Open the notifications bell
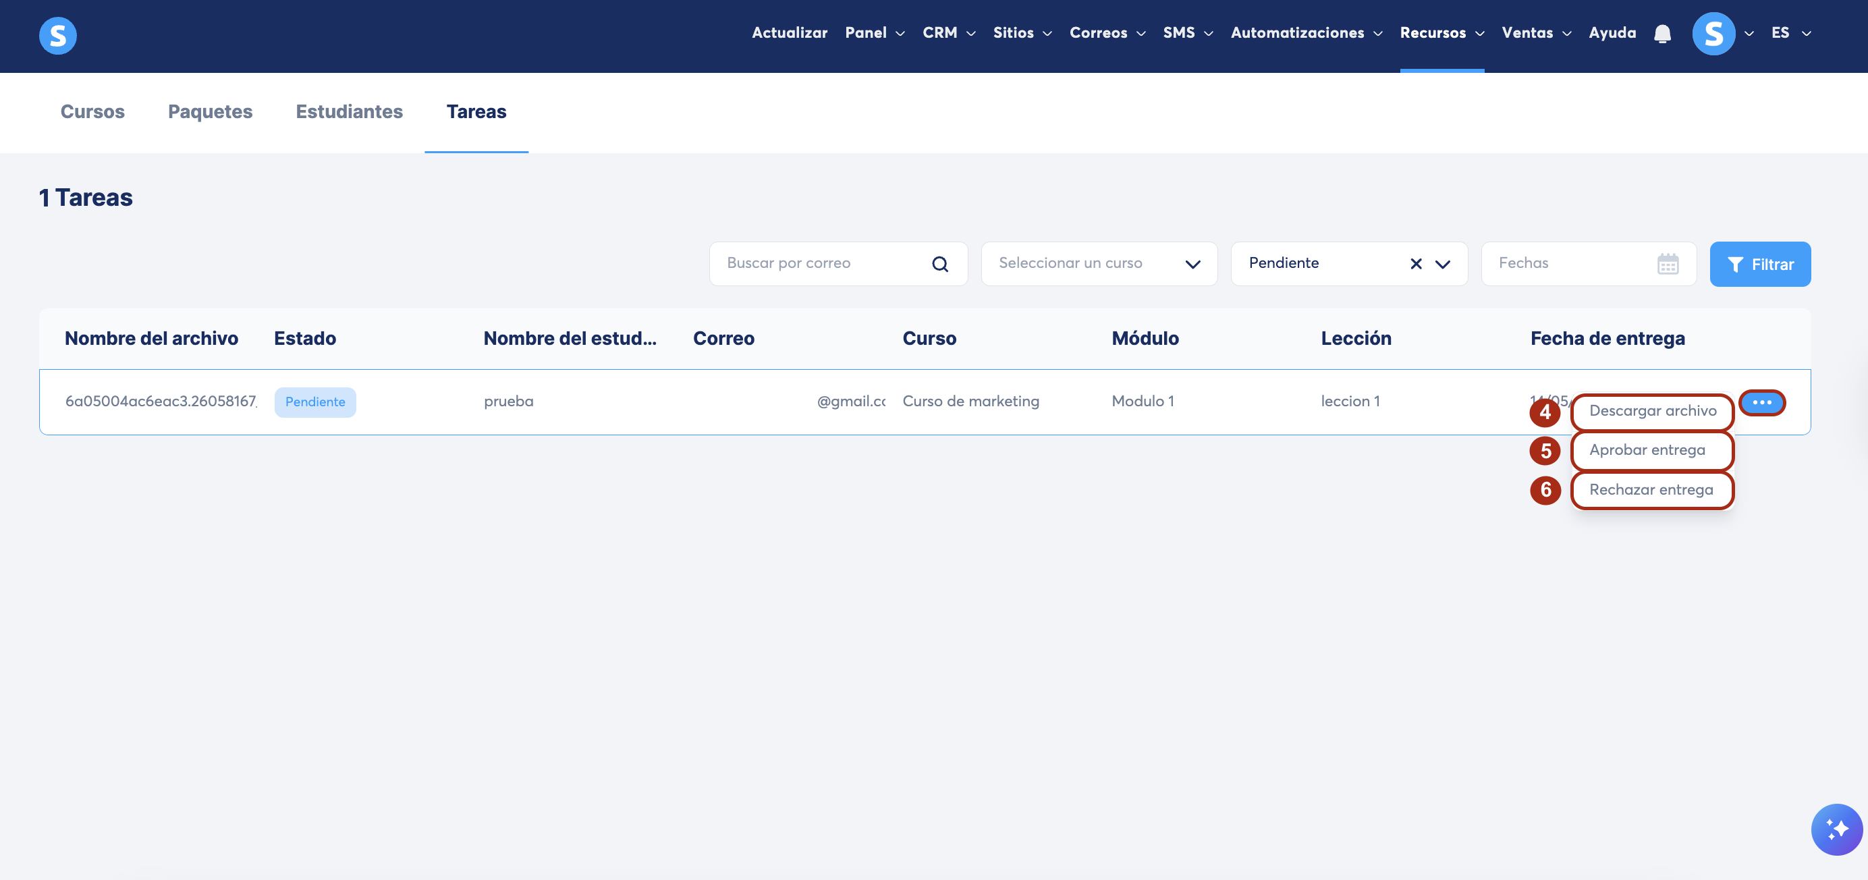Viewport: 1868px width, 880px height. 1662,33
